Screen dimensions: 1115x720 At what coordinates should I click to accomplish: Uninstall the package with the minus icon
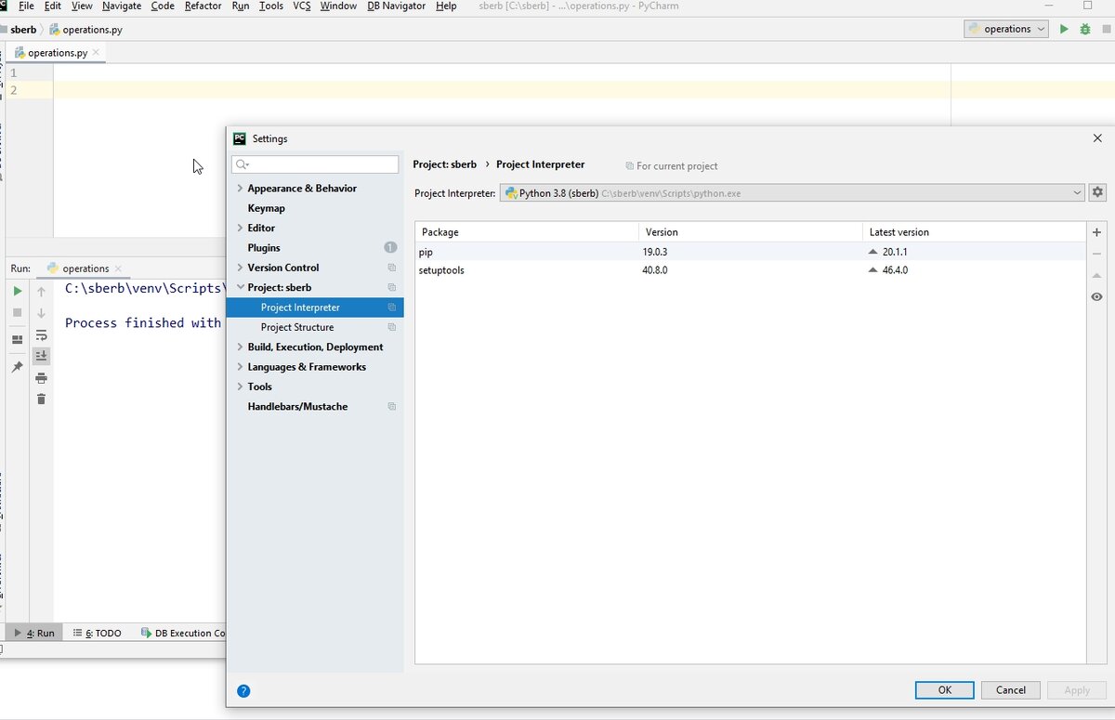tap(1096, 254)
